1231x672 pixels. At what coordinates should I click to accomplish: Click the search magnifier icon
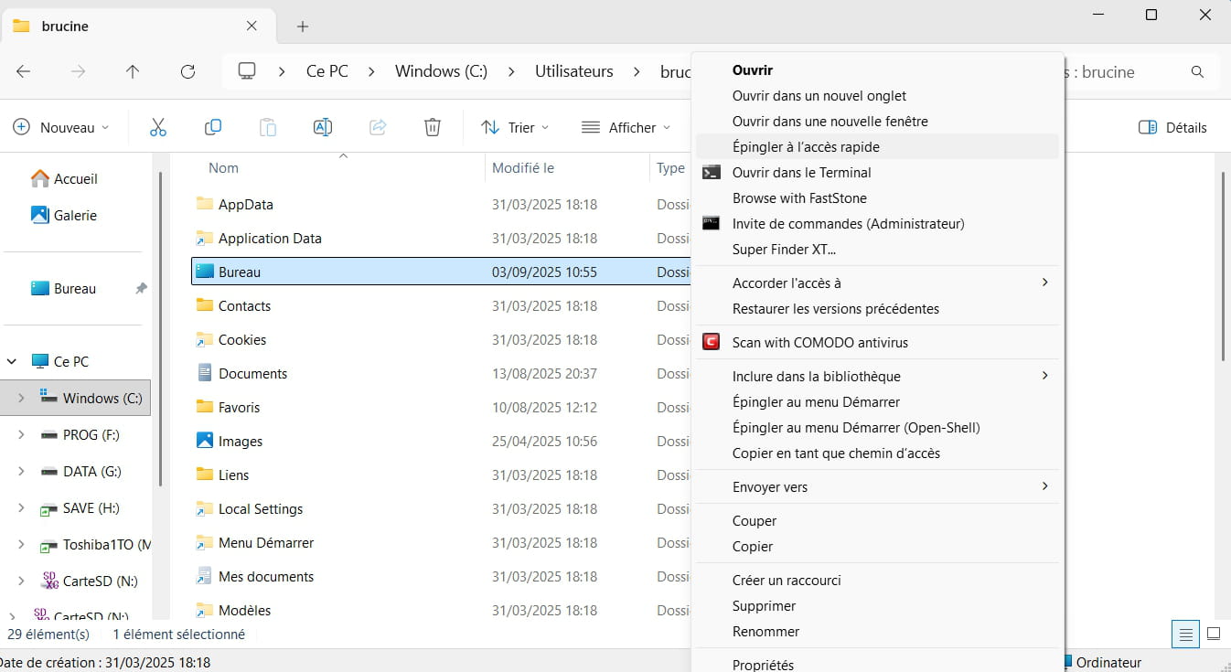pos(1197,71)
